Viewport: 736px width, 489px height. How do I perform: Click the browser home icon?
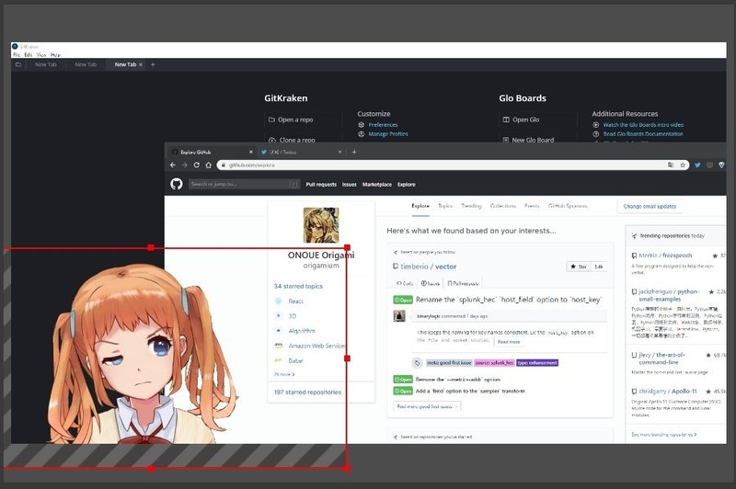[x=209, y=165]
